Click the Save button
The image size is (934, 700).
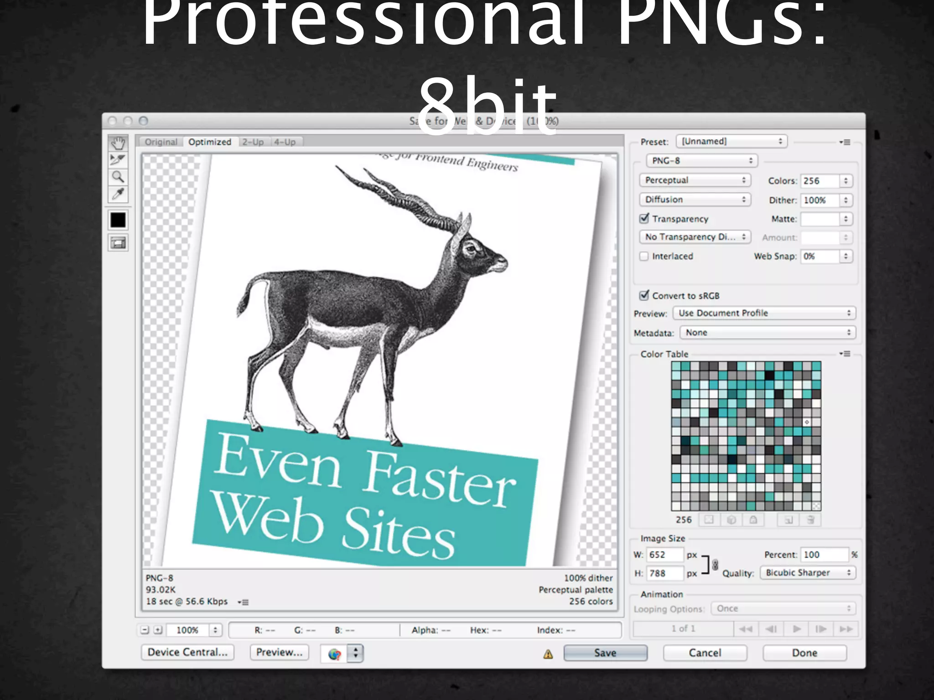(606, 653)
